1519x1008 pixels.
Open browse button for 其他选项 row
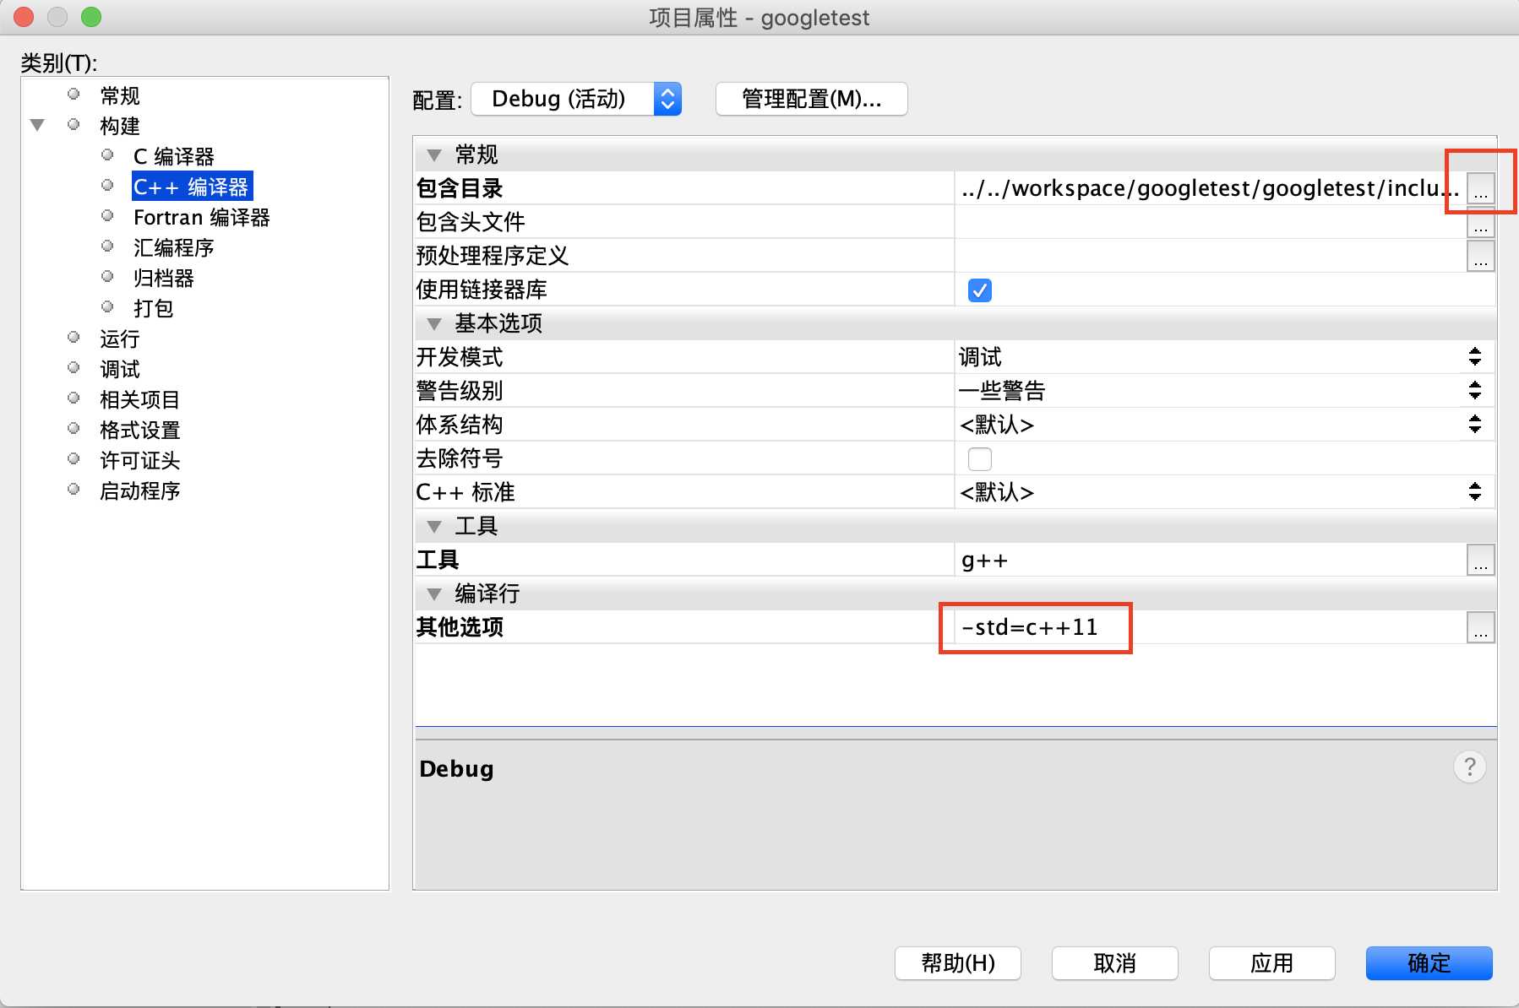(1480, 627)
